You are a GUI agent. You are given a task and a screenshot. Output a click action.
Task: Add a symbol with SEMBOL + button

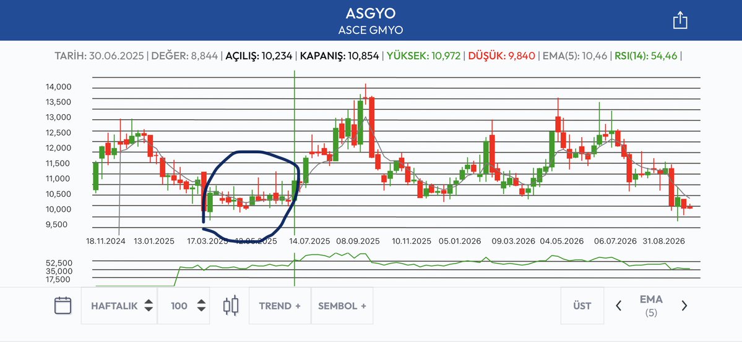(x=342, y=306)
